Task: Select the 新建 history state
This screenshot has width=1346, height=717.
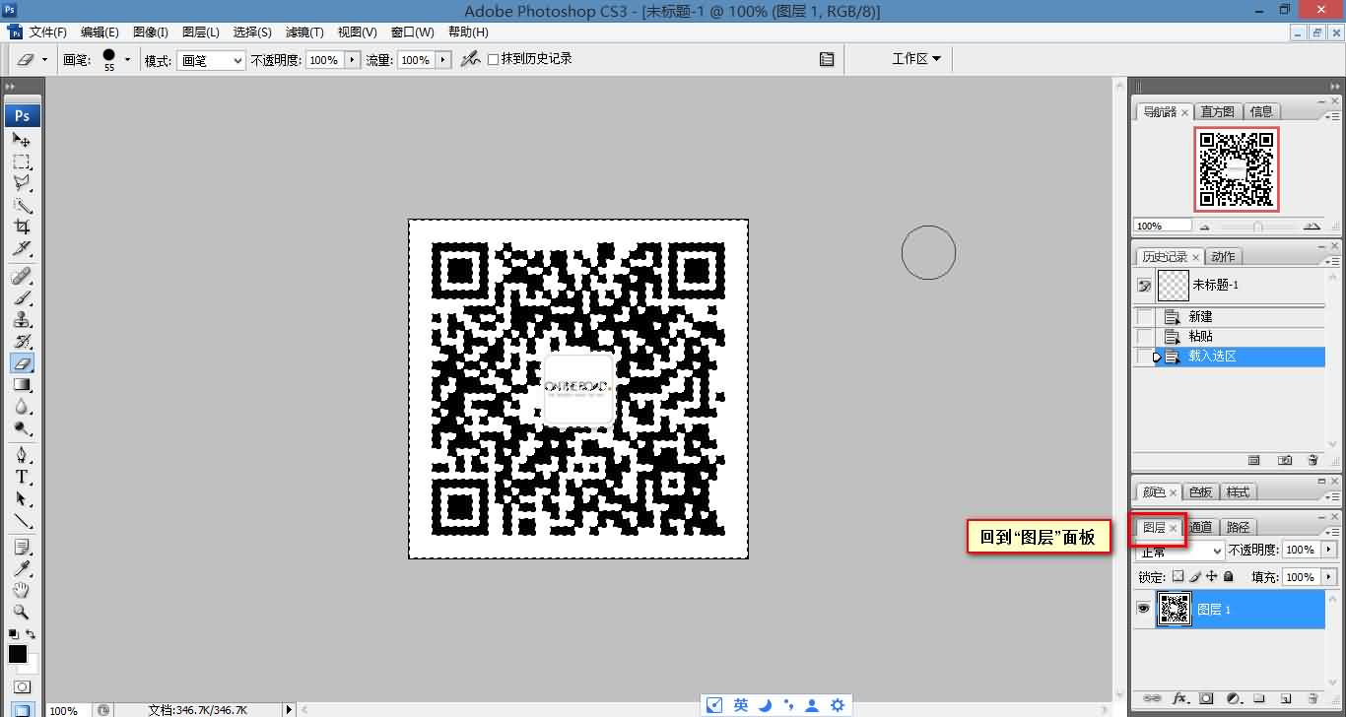Action: [x=1230, y=317]
